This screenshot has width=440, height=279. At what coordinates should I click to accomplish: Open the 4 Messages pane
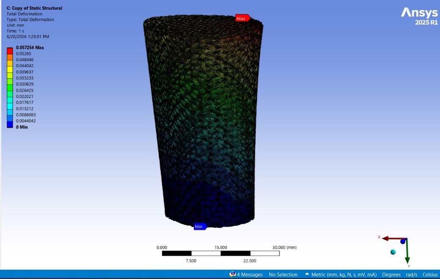(250, 274)
